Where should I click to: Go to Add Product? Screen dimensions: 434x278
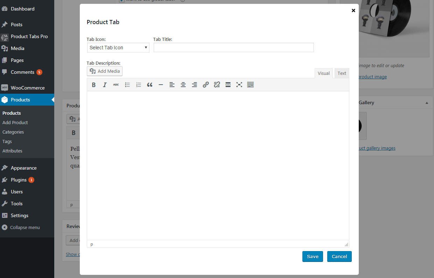15,122
